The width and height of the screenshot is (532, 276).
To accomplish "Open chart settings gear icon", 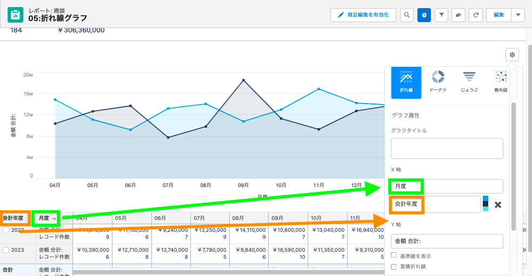I will coord(512,54).
